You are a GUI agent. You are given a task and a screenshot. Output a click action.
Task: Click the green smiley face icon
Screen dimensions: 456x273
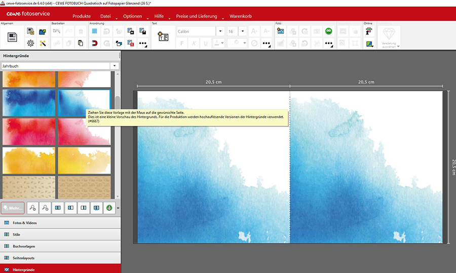[x=328, y=31]
